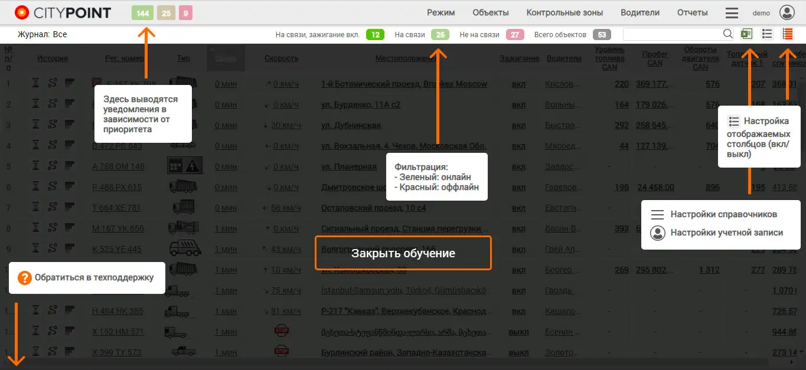Toggle the pink 27 offline filter
Viewport: 806px width, 370px height.
515,35
